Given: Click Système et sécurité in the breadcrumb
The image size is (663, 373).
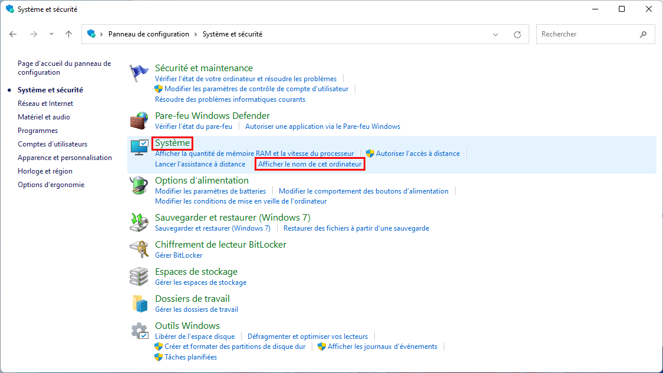Looking at the screenshot, I should [232, 34].
